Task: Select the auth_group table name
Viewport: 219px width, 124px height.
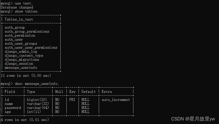Action: click(15, 27)
